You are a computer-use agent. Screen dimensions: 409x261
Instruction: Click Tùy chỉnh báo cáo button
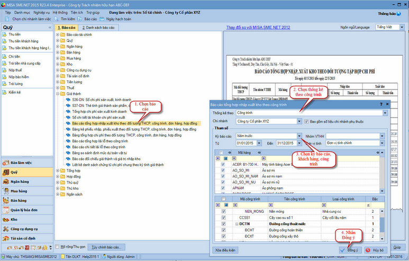point(106,247)
